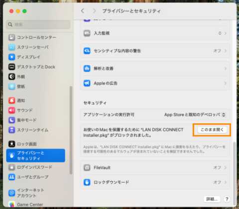
Task: Click the window title プライバシーとセキュリティ
Action: [131, 11]
